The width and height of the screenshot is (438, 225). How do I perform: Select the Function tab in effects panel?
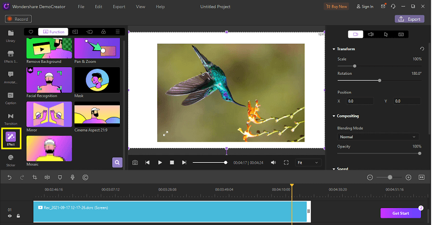coord(53,32)
